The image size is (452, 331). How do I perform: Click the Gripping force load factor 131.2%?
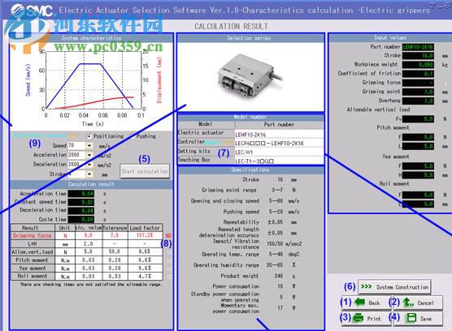(x=145, y=235)
